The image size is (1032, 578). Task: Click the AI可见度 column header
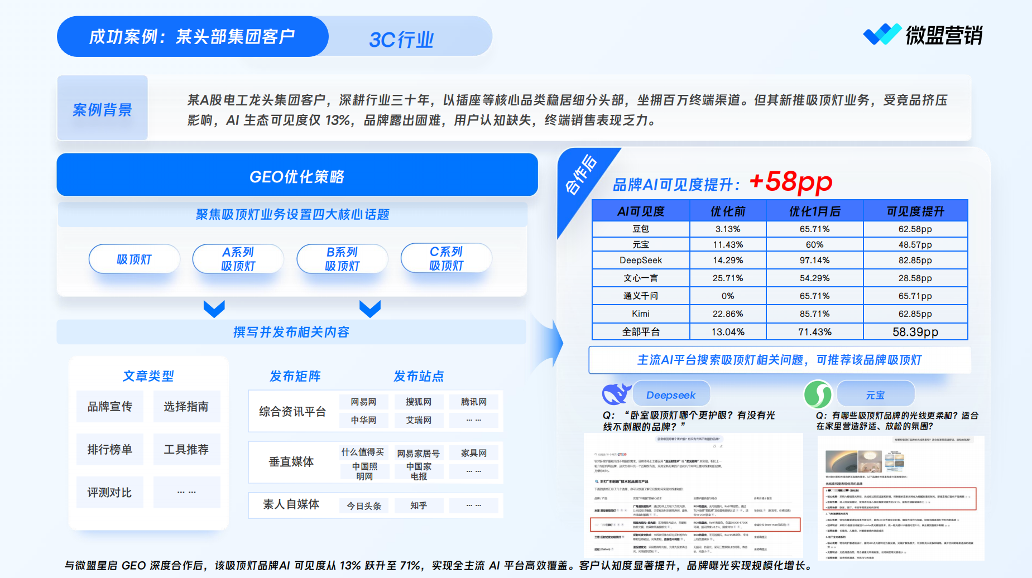click(641, 211)
